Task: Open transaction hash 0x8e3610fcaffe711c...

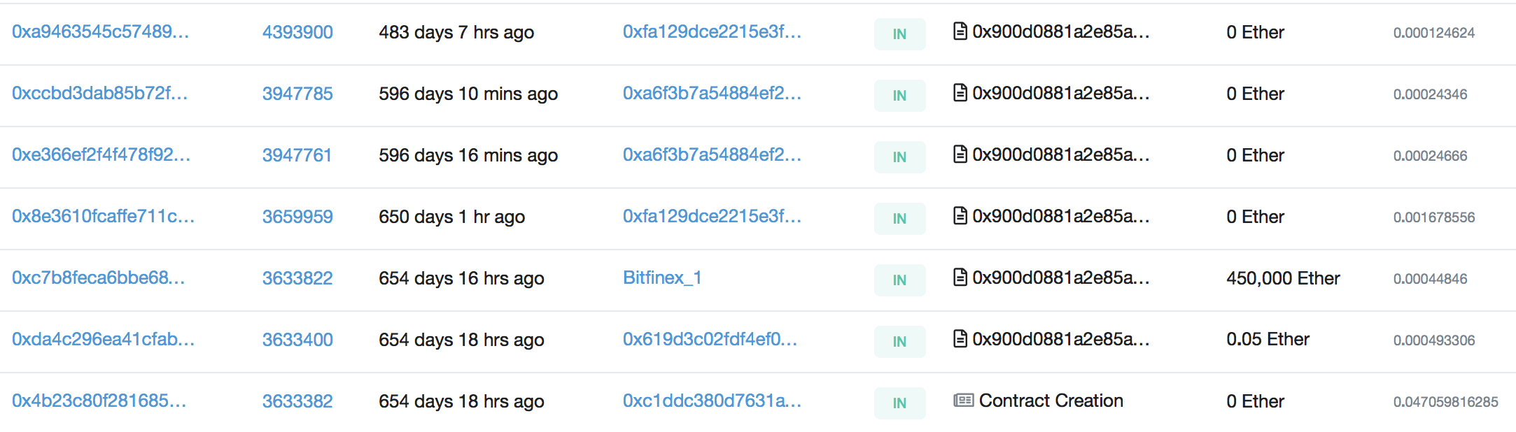Action: click(104, 217)
